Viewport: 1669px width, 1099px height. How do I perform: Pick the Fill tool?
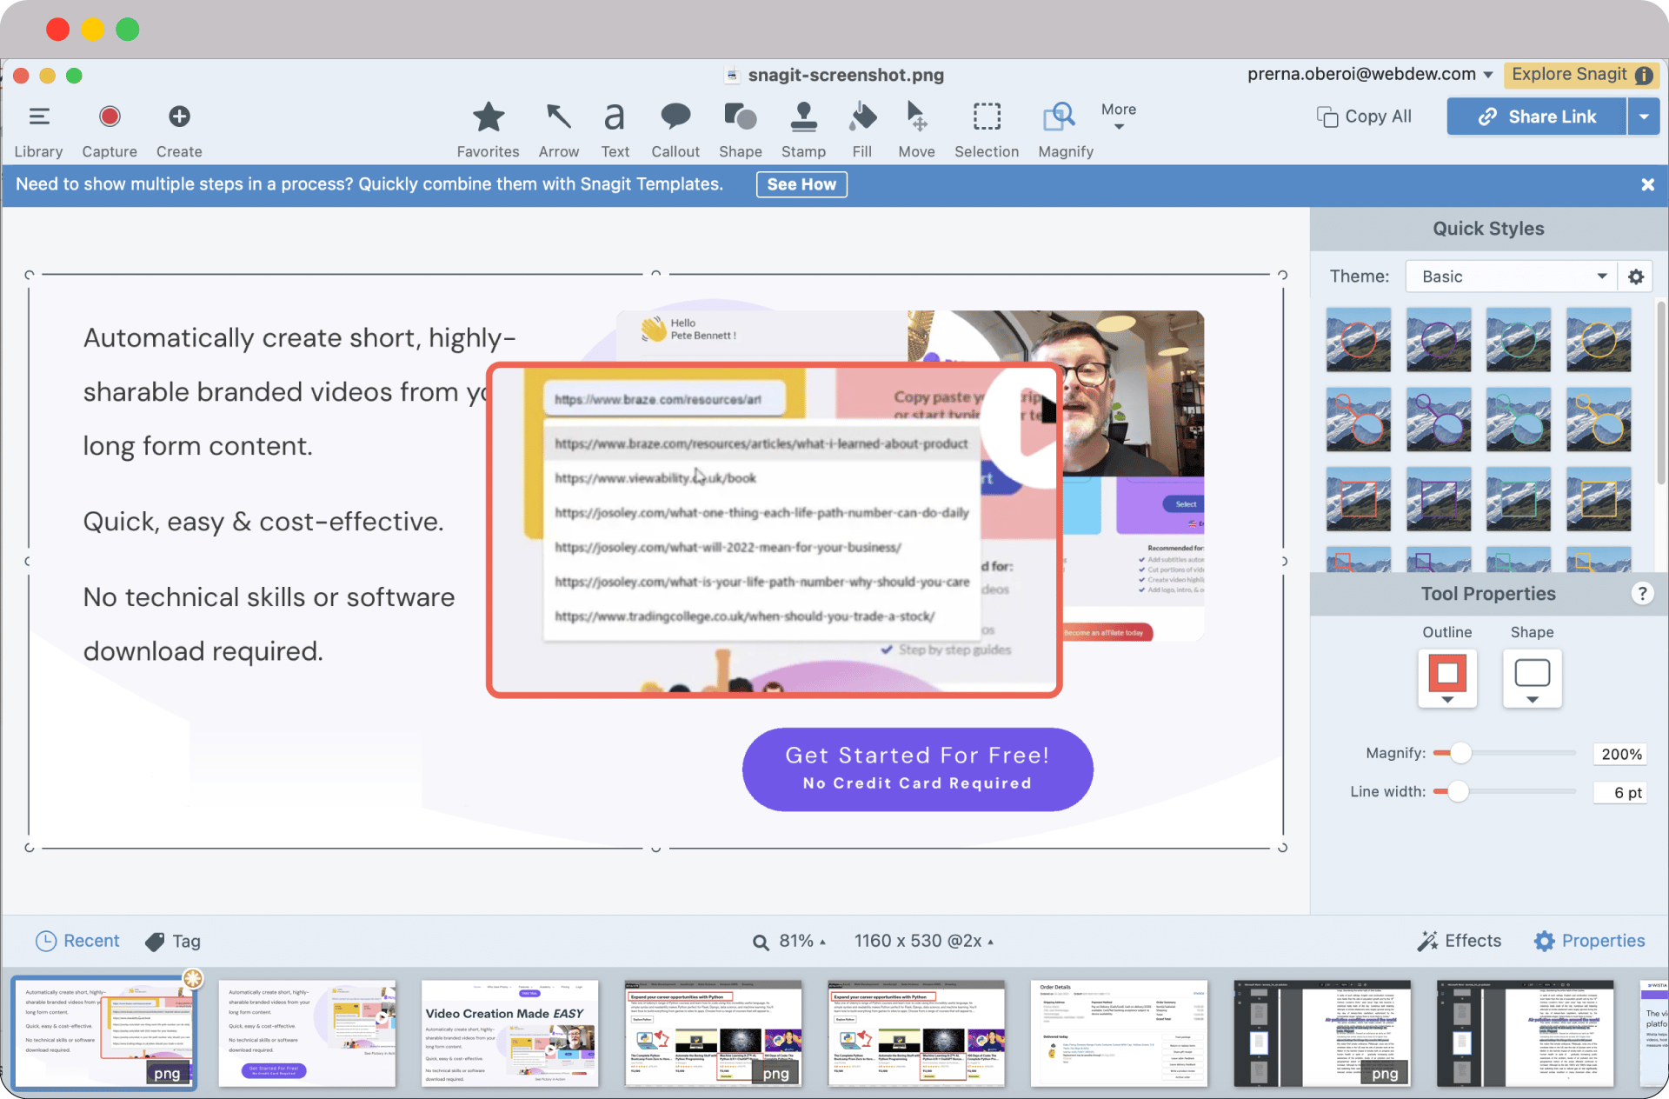click(x=861, y=129)
